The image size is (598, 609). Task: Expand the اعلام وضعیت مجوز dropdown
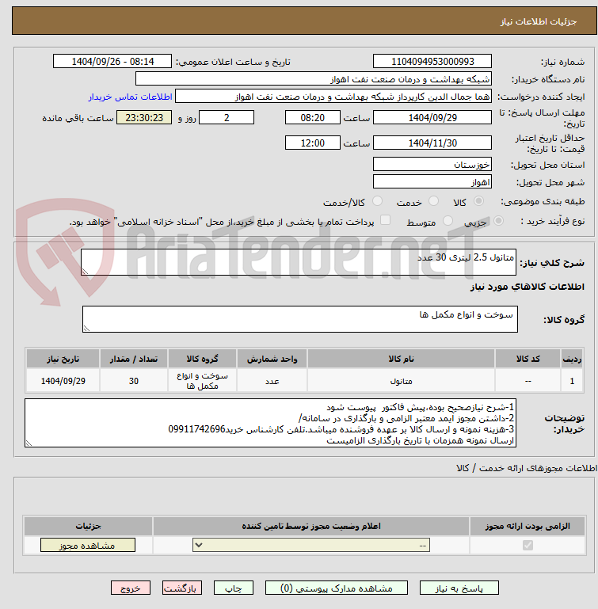(x=311, y=546)
